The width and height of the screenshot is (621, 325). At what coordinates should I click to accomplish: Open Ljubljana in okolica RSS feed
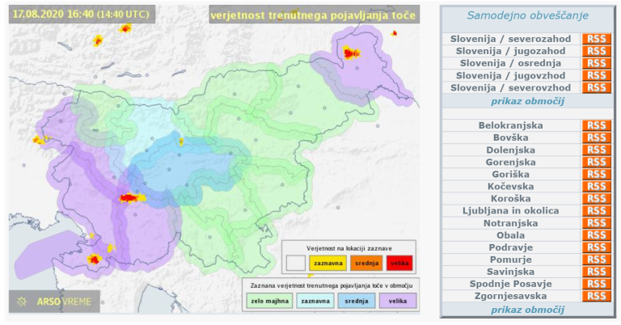(596, 211)
